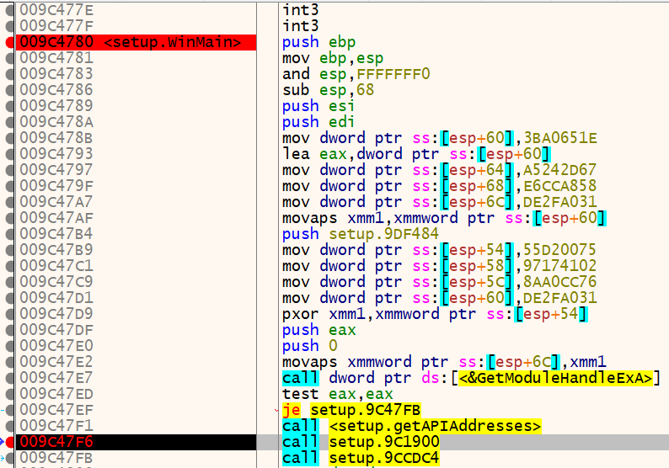Toggle breakpoint dot at address 009C4780
669x468 pixels.
(x=9, y=42)
